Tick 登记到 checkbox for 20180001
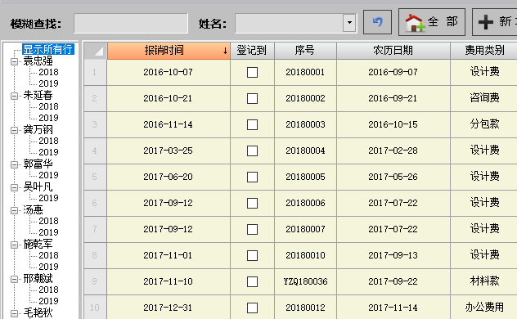This screenshot has height=319, width=517. click(252, 72)
